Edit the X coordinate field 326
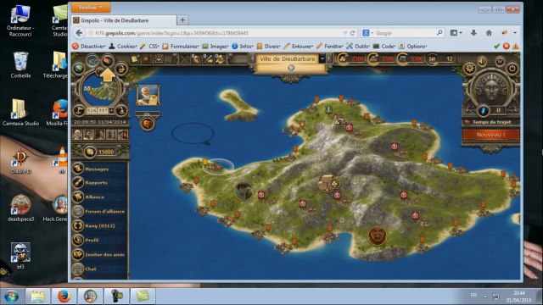Image resolution: width=543 pixels, height=305 pixels. pyautogui.click(x=92, y=111)
